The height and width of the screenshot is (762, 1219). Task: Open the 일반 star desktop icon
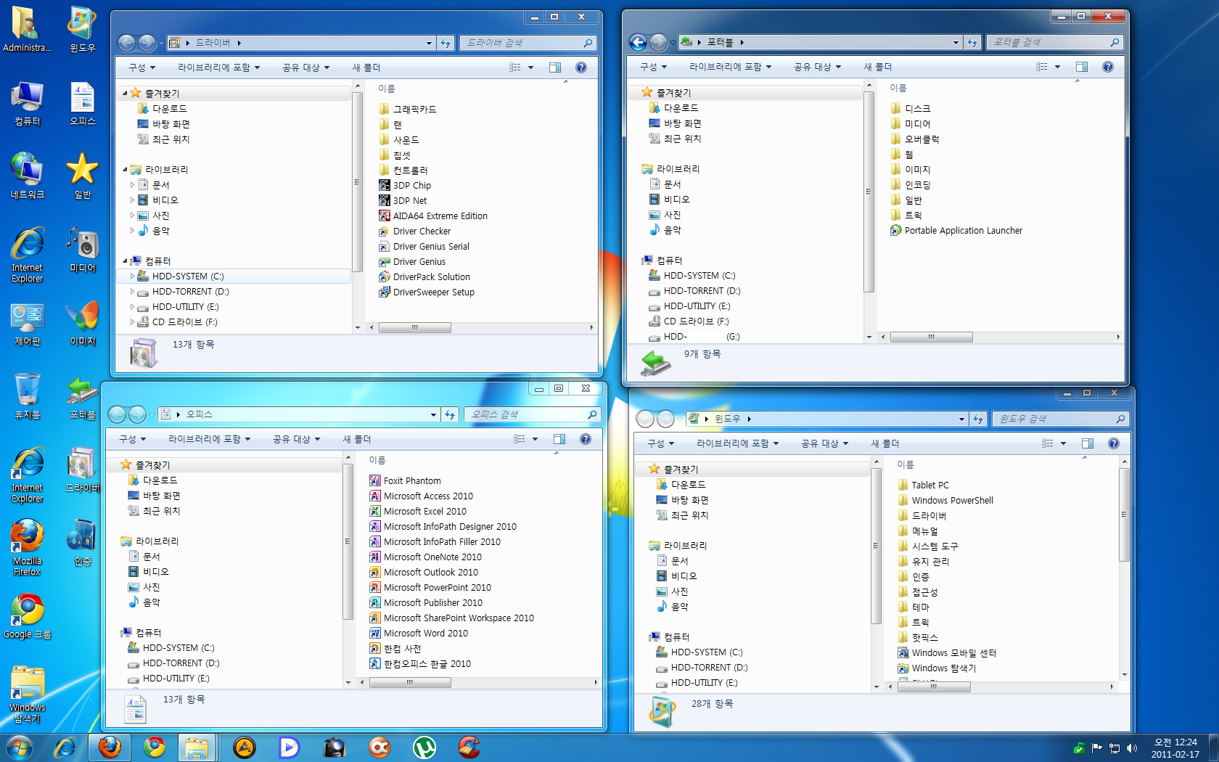[82, 176]
